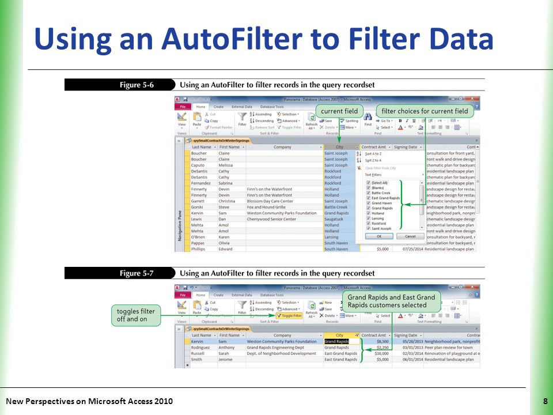This screenshot has height=415, width=553.
Task: Click the Filter funnel icon in Figure 5-6
Action: tap(242, 117)
